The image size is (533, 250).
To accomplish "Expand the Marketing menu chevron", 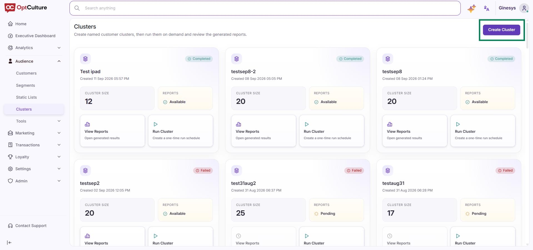I will point(59,133).
